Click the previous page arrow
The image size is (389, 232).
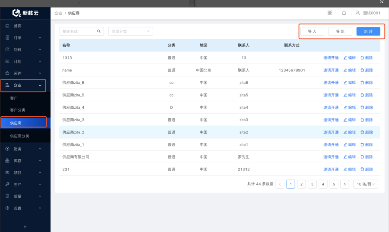280,184
